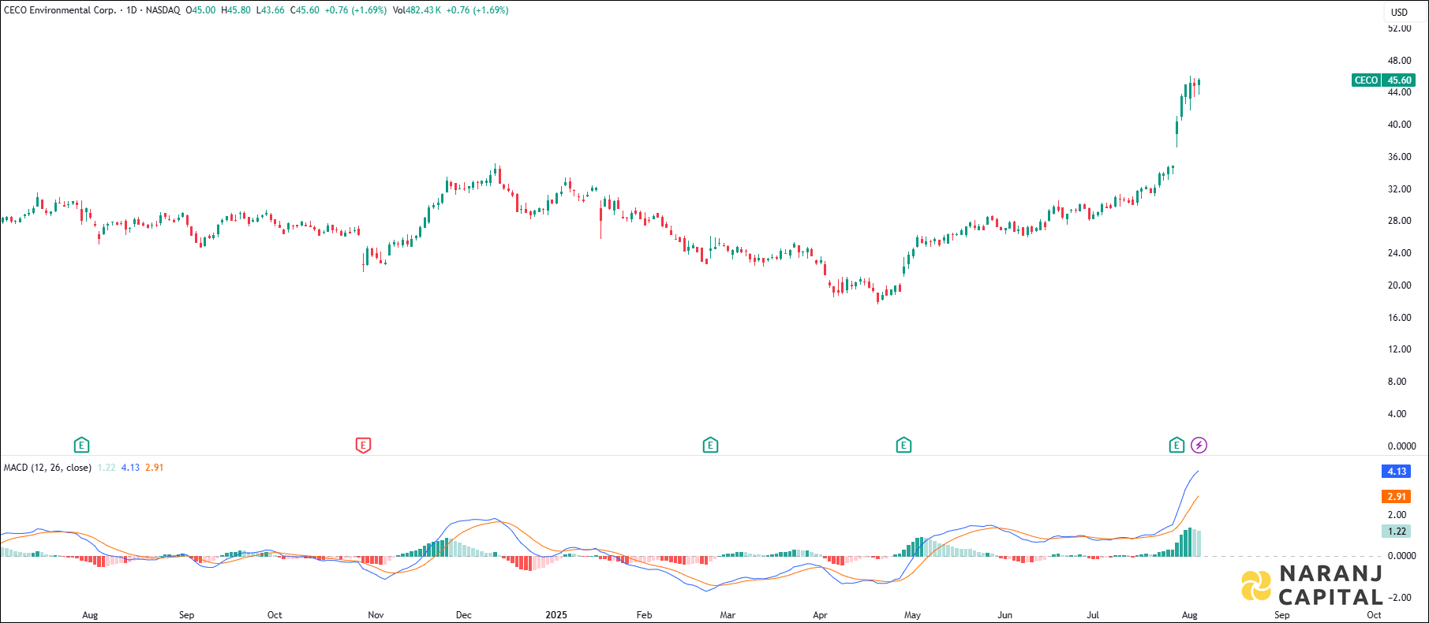Open the earliest green earnings marker on the chart
Image resolution: width=1429 pixels, height=623 pixels.
(x=81, y=446)
